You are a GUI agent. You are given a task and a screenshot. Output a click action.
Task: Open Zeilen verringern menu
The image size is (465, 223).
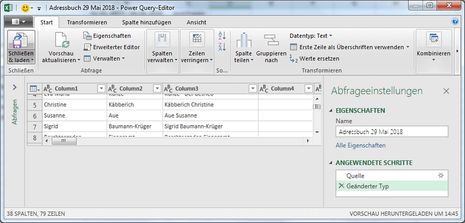(197, 51)
